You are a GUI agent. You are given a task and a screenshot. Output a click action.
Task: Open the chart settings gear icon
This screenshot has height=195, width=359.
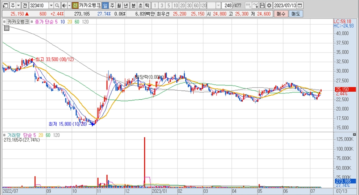coord(269,5)
